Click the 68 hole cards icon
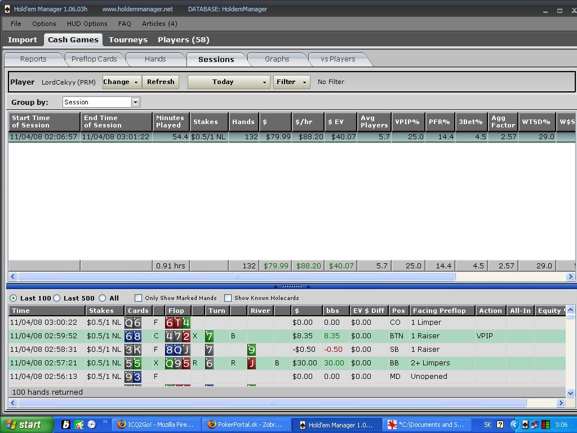 pyautogui.click(x=133, y=336)
